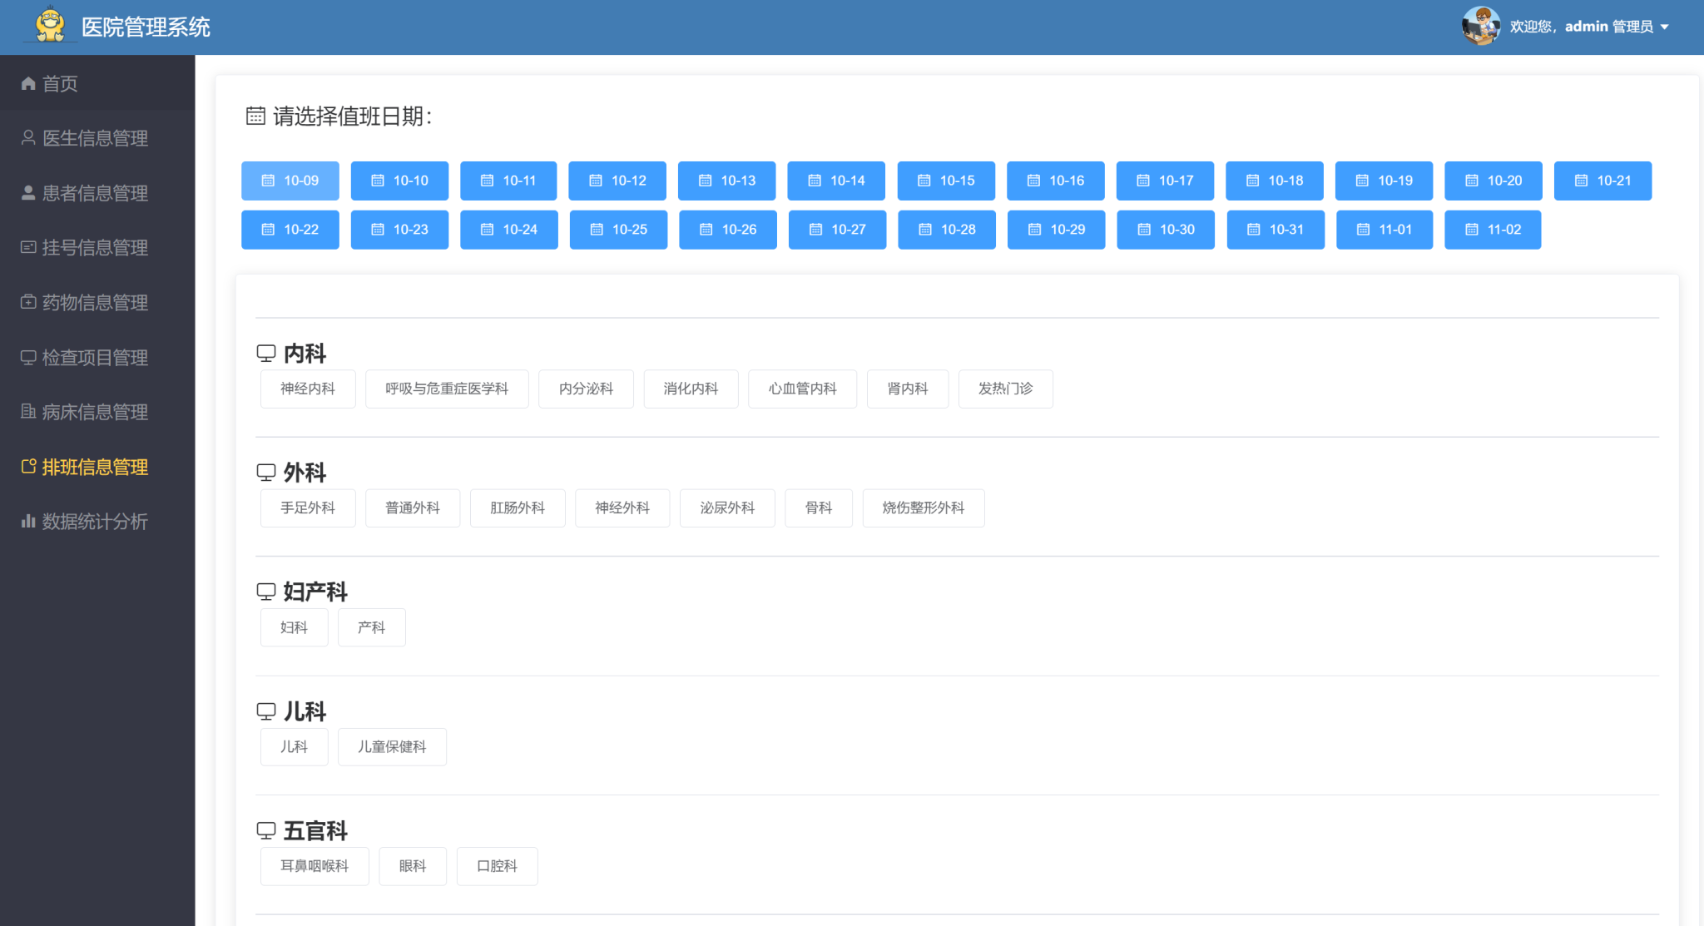Viewport: 1704px width, 926px height.
Task: Click the patient info 患者信息管理 icon
Action: (x=28, y=192)
